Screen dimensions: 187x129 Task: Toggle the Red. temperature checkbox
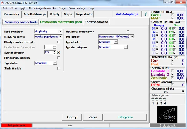pyautogui.click(x=172, y=64)
